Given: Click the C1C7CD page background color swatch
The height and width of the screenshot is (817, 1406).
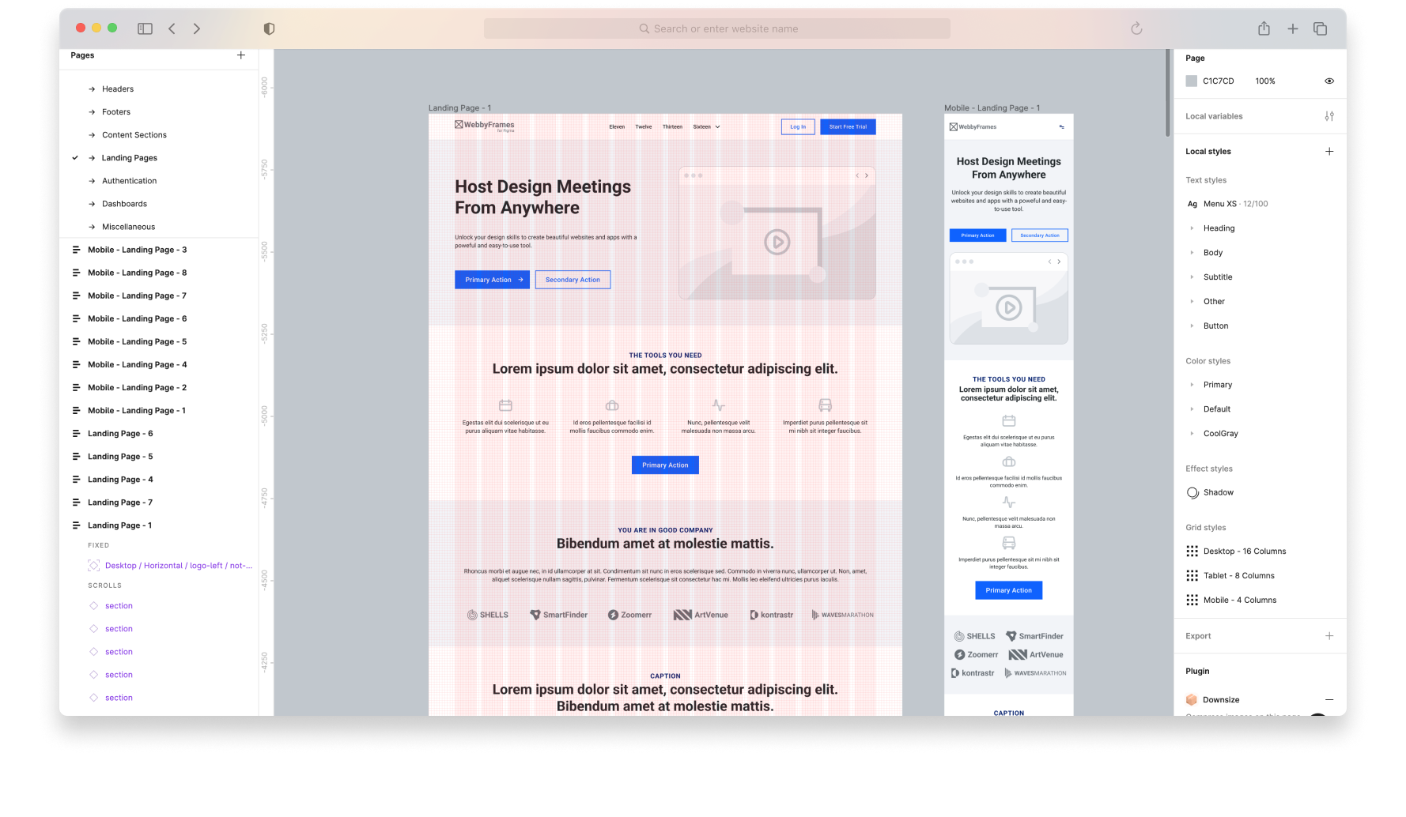Looking at the screenshot, I should 1191,81.
